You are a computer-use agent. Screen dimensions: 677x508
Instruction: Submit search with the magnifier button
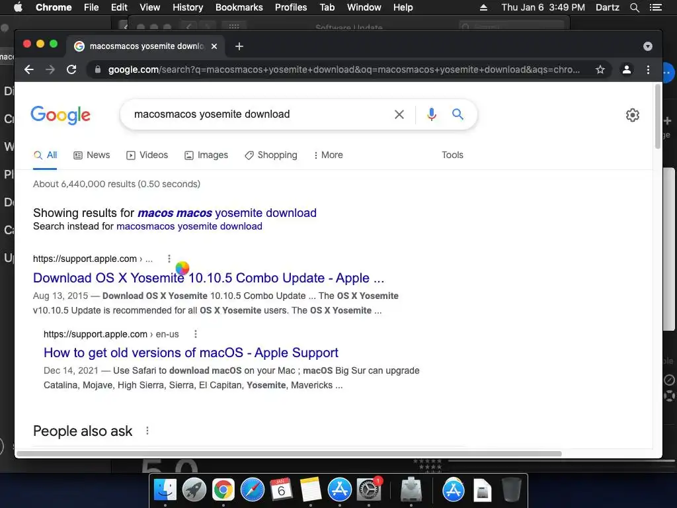pyautogui.click(x=458, y=114)
